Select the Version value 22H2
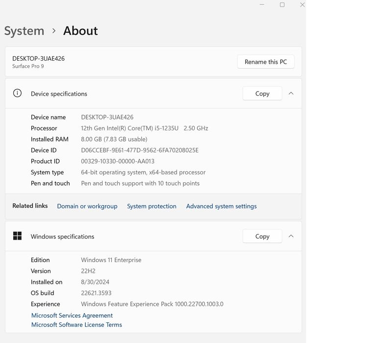The height and width of the screenshot is (343, 381). [88, 271]
